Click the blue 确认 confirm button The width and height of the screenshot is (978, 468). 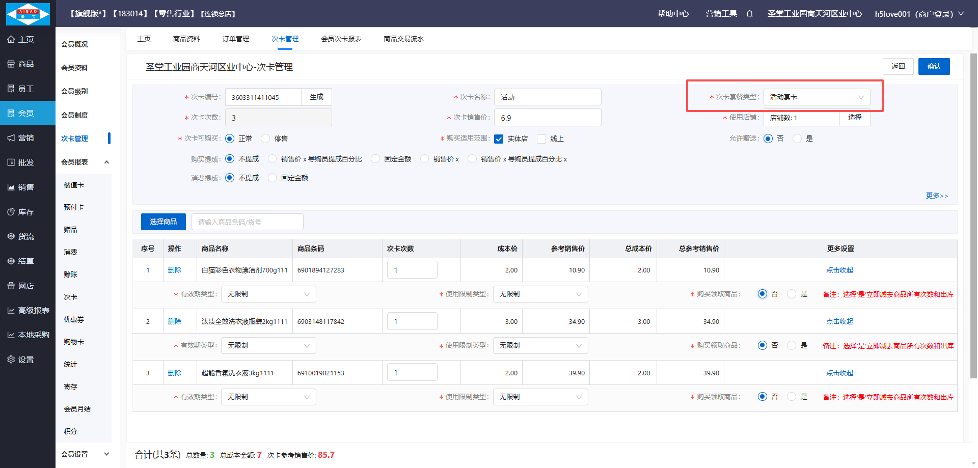[x=933, y=66]
